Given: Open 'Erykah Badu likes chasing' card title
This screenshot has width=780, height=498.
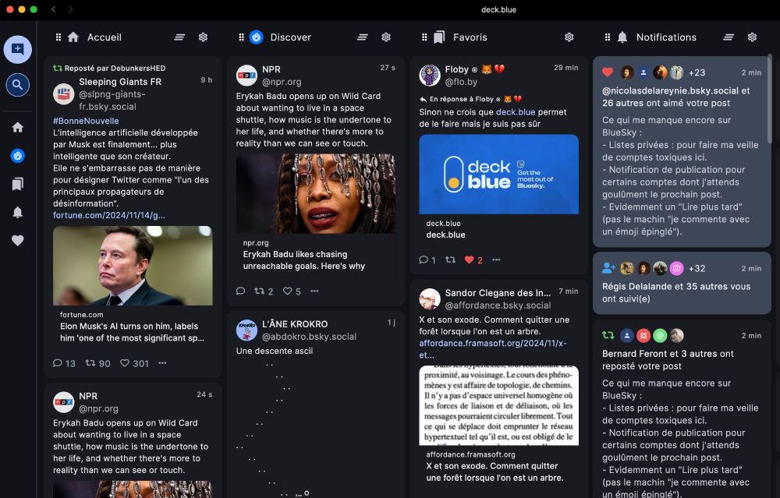Looking at the screenshot, I should tap(304, 260).
